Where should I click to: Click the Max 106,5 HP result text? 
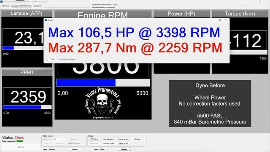coord(134,33)
